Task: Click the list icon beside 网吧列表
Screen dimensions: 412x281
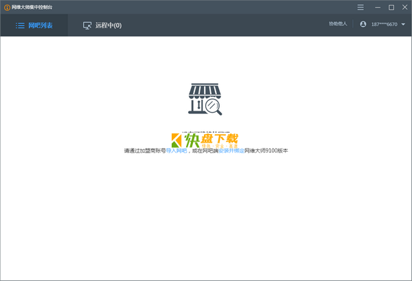Action: (x=20, y=25)
